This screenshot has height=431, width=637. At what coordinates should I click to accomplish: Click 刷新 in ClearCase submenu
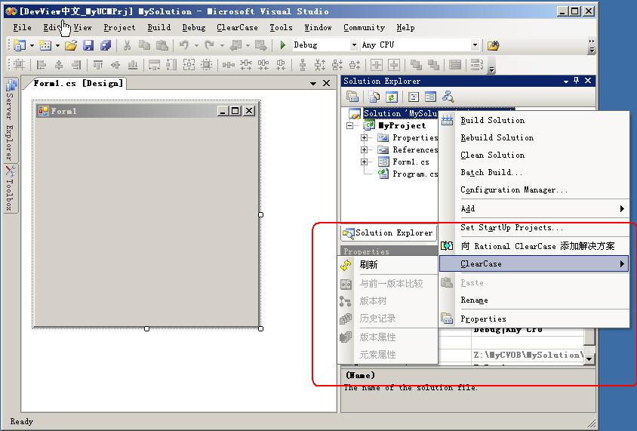point(388,265)
